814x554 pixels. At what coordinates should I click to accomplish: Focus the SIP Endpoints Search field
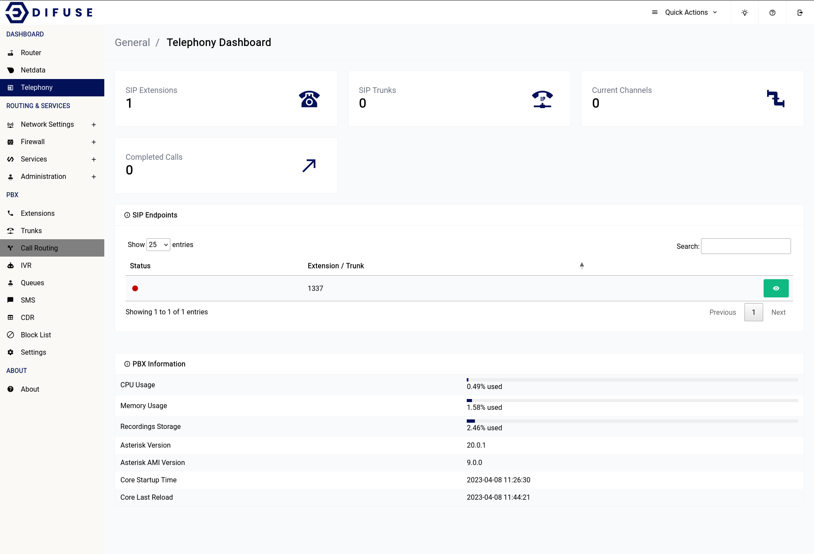coord(746,246)
